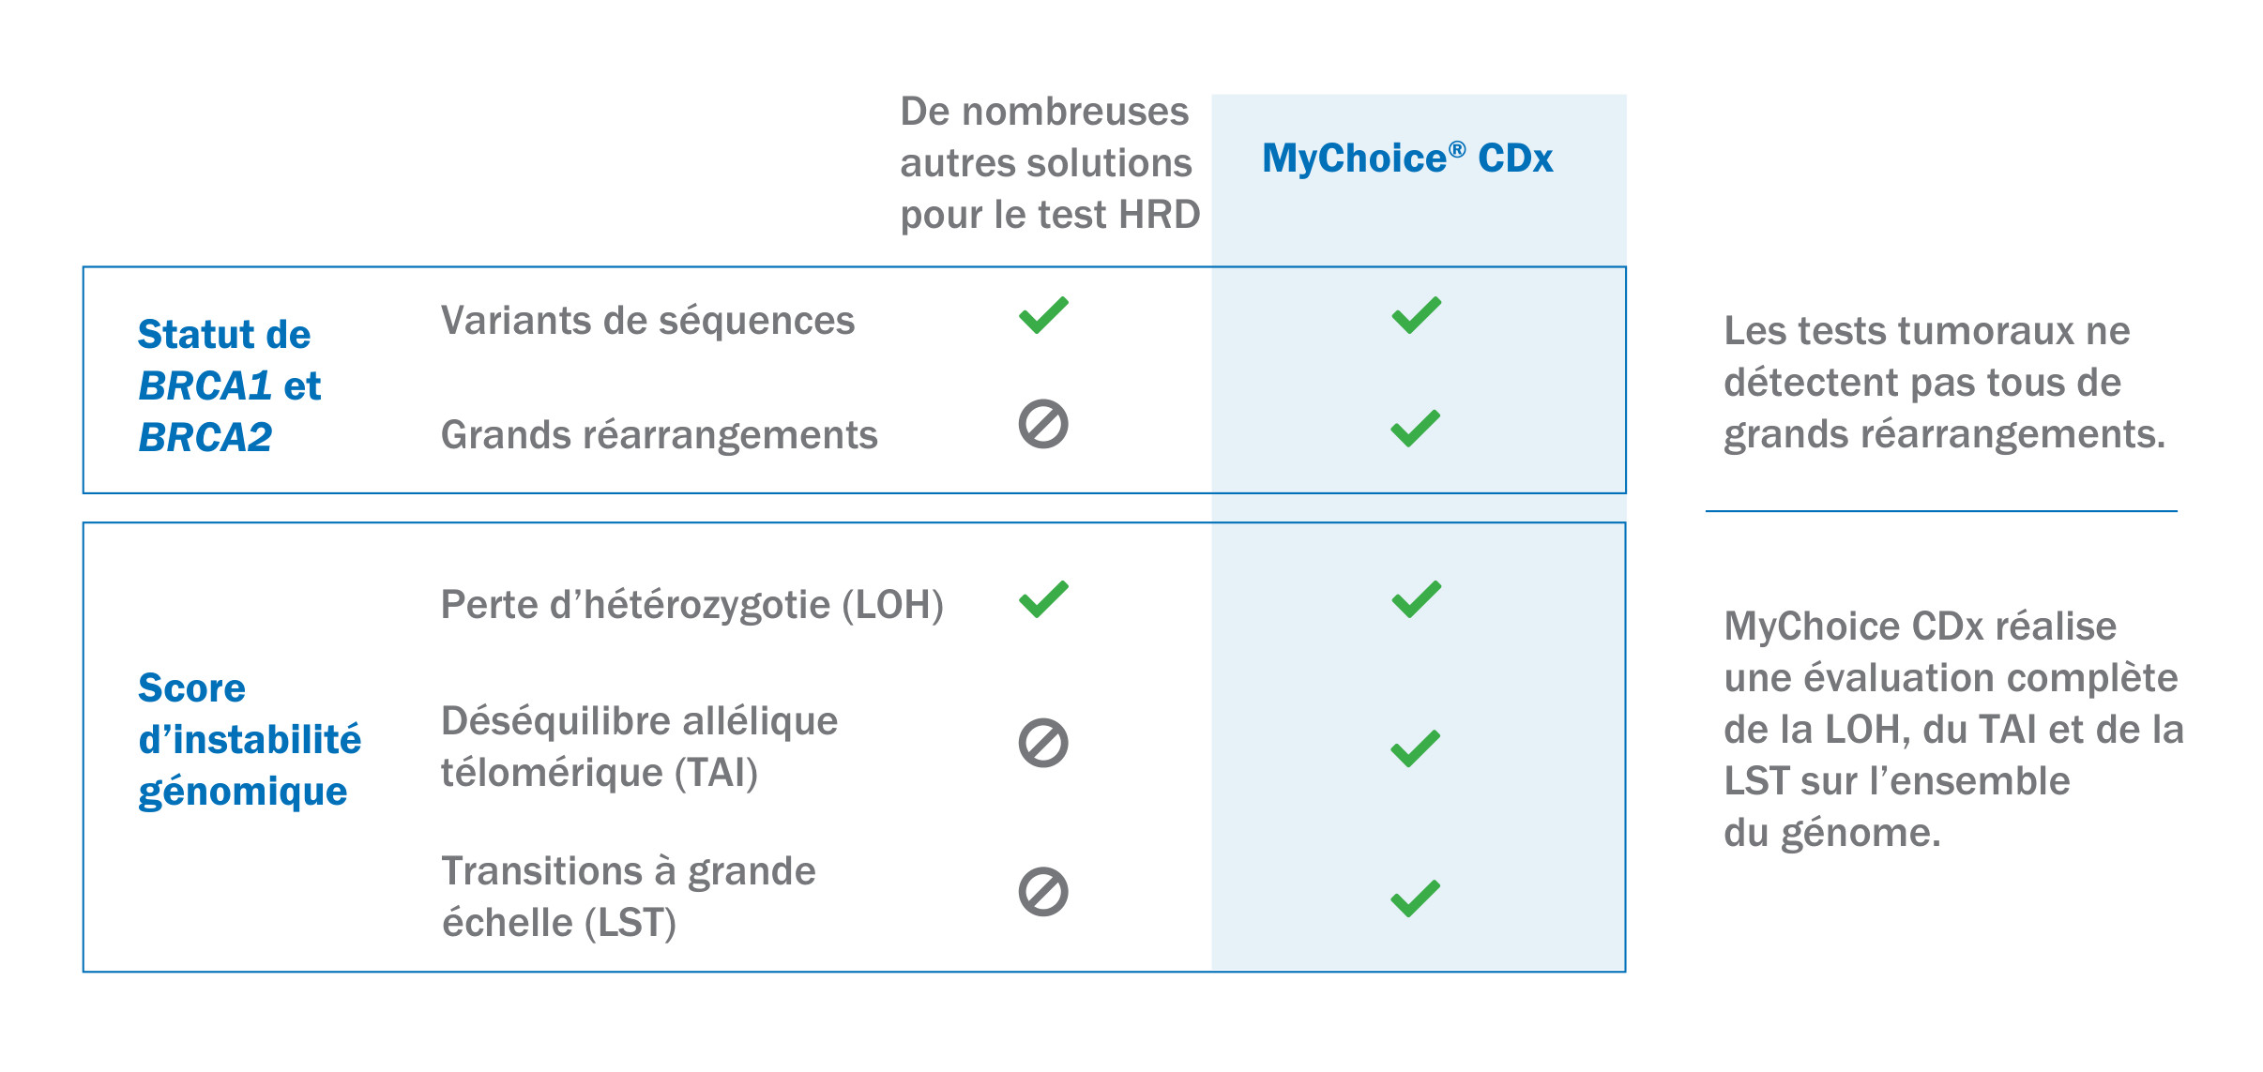Click 'Transitions à grande échelle (LST)' label
The height and width of the screenshot is (1072, 2263).
tap(629, 897)
